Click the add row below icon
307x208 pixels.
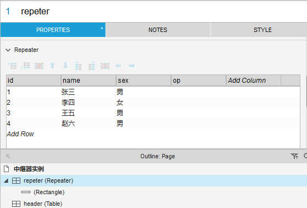tap(26, 66)
